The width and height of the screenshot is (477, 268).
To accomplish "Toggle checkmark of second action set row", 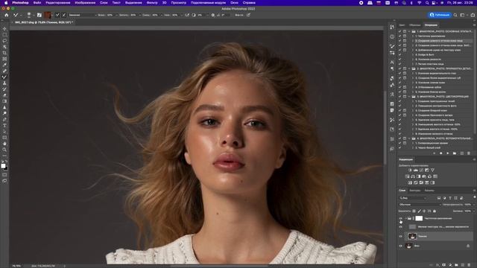I will pos(399,68).
